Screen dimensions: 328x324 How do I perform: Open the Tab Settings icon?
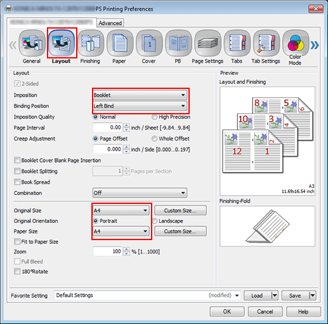coord(266,43)
